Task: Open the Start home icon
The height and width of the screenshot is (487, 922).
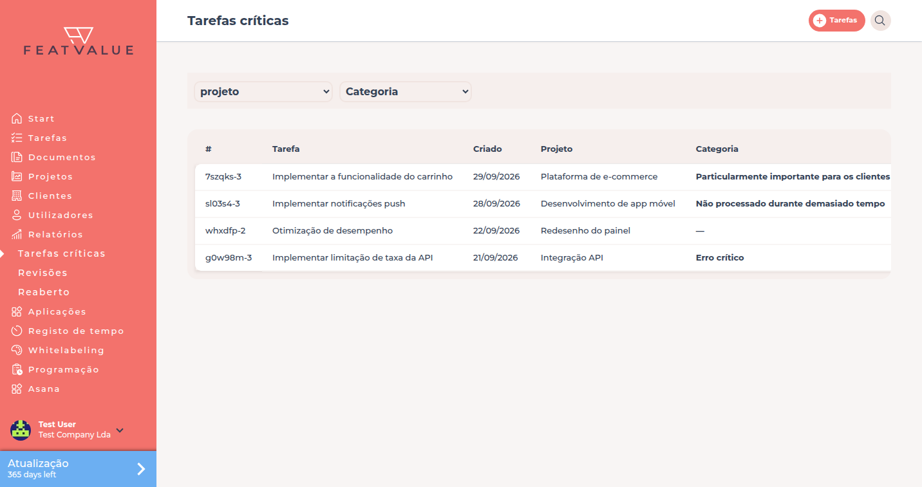Action: point(17,118)
